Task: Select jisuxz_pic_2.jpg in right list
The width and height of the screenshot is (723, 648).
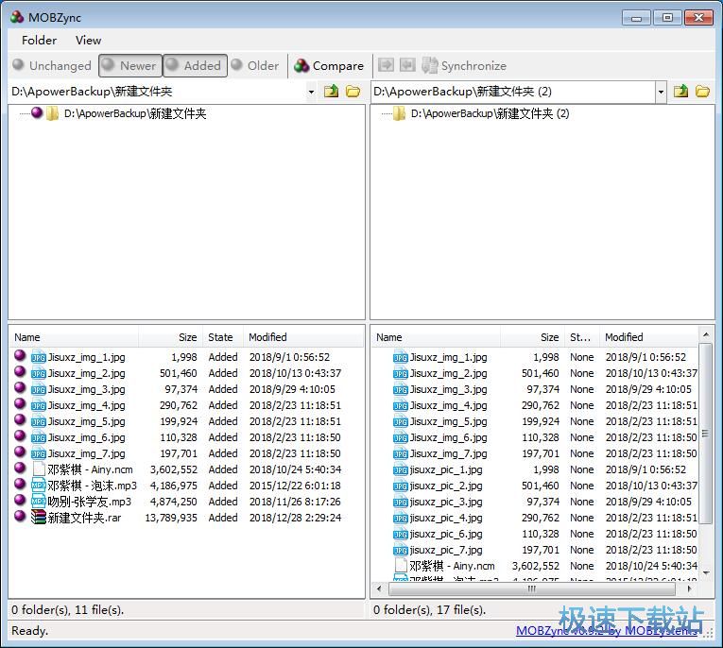Action: [446, 486]
